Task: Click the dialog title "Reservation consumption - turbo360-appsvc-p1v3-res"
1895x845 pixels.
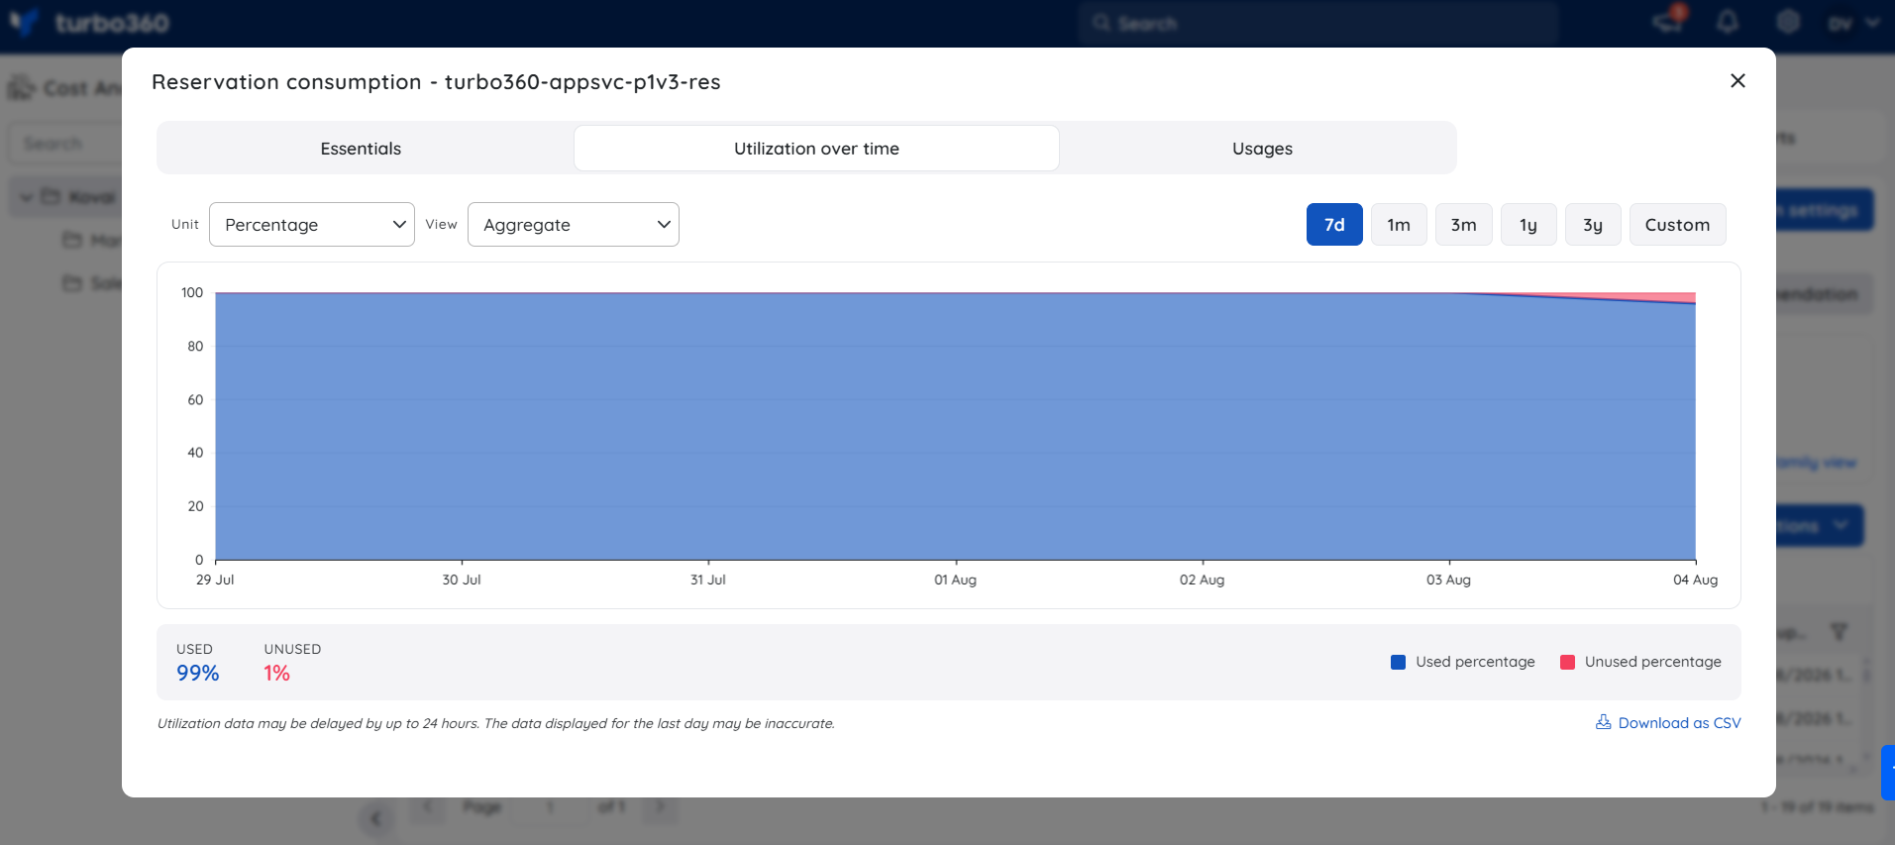Action: pyautogui.click(x=436, y=81)
